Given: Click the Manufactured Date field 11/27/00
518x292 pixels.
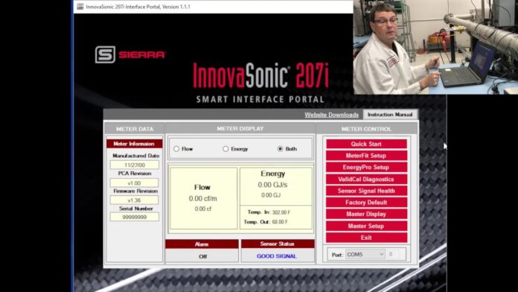Looking at the screenshot, I should pyautogui.click(x=135, y=165).
